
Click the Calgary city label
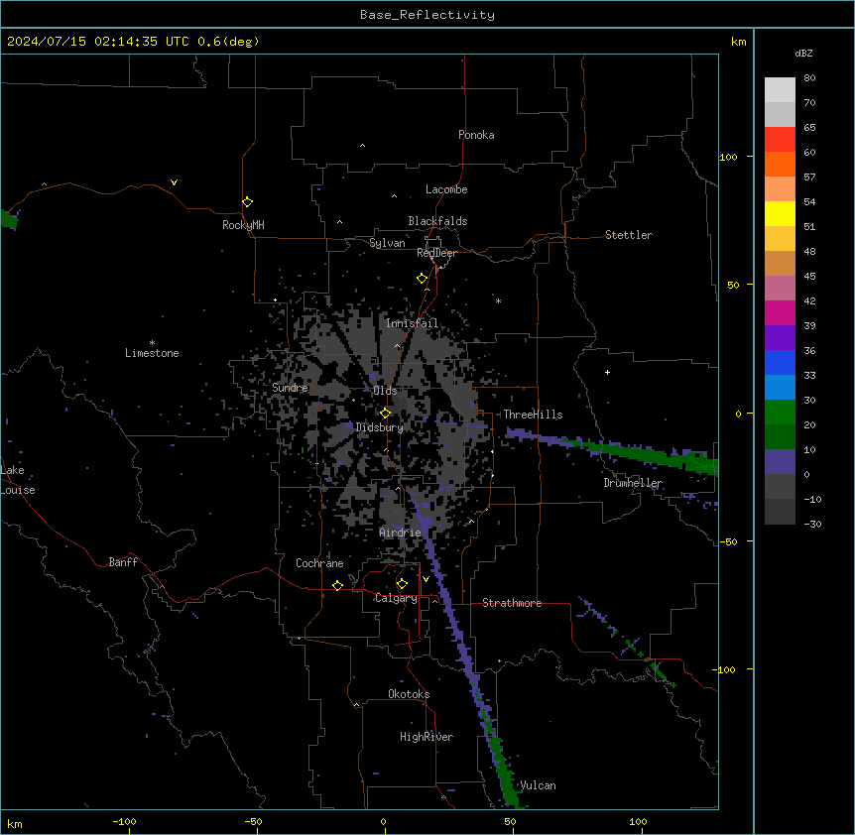(396, 598)
